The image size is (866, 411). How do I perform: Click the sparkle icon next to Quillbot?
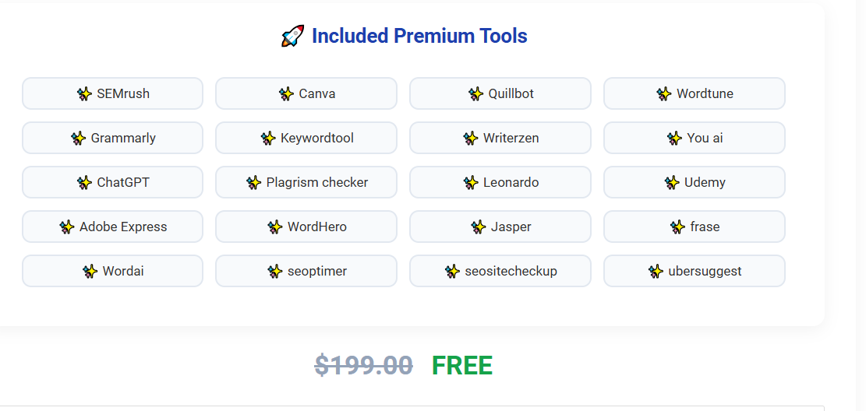pos(475,93)
